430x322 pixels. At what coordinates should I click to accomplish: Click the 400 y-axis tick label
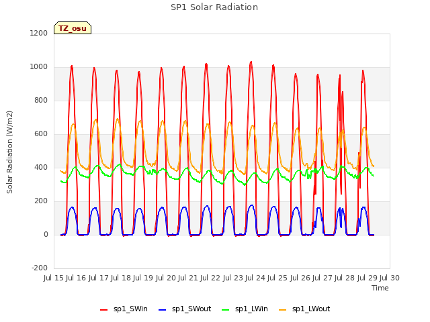(41, 167)
